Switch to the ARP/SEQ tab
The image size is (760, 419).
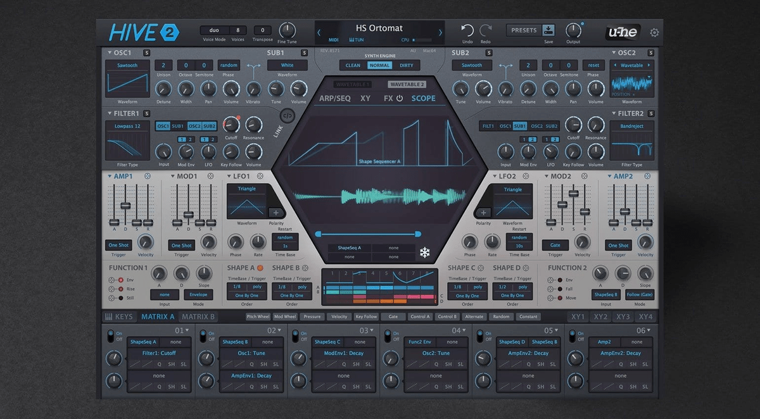[334, 98]
